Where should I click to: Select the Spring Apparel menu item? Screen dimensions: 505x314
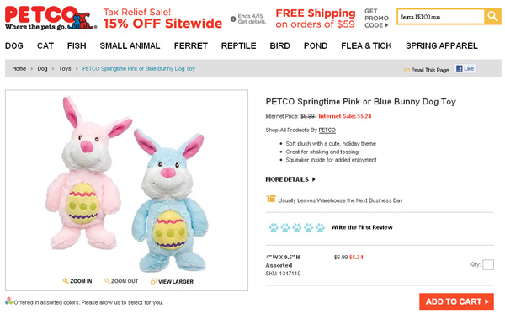click(x=442, y=45)
